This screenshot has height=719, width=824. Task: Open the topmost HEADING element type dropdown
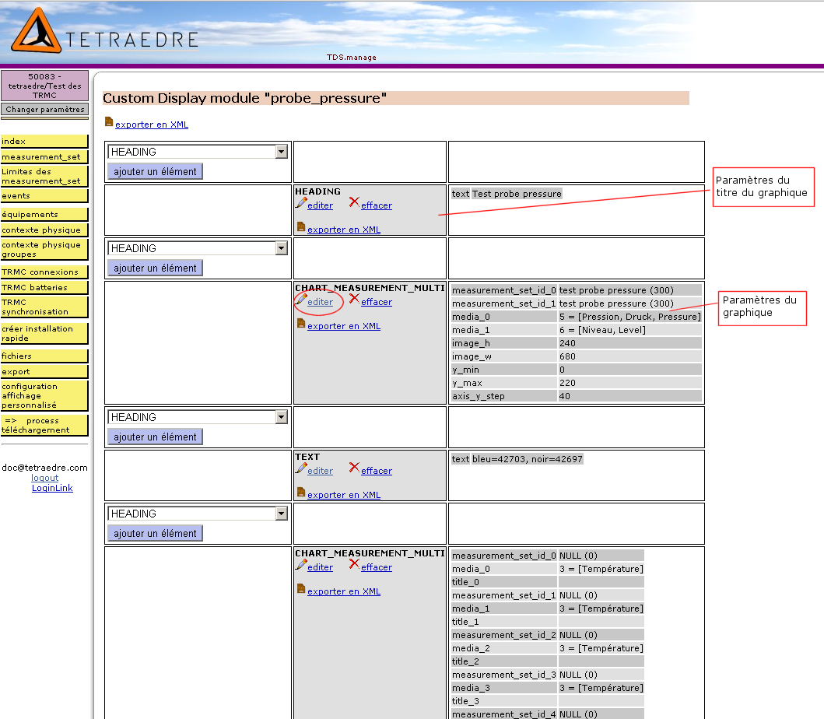point(281,152)
